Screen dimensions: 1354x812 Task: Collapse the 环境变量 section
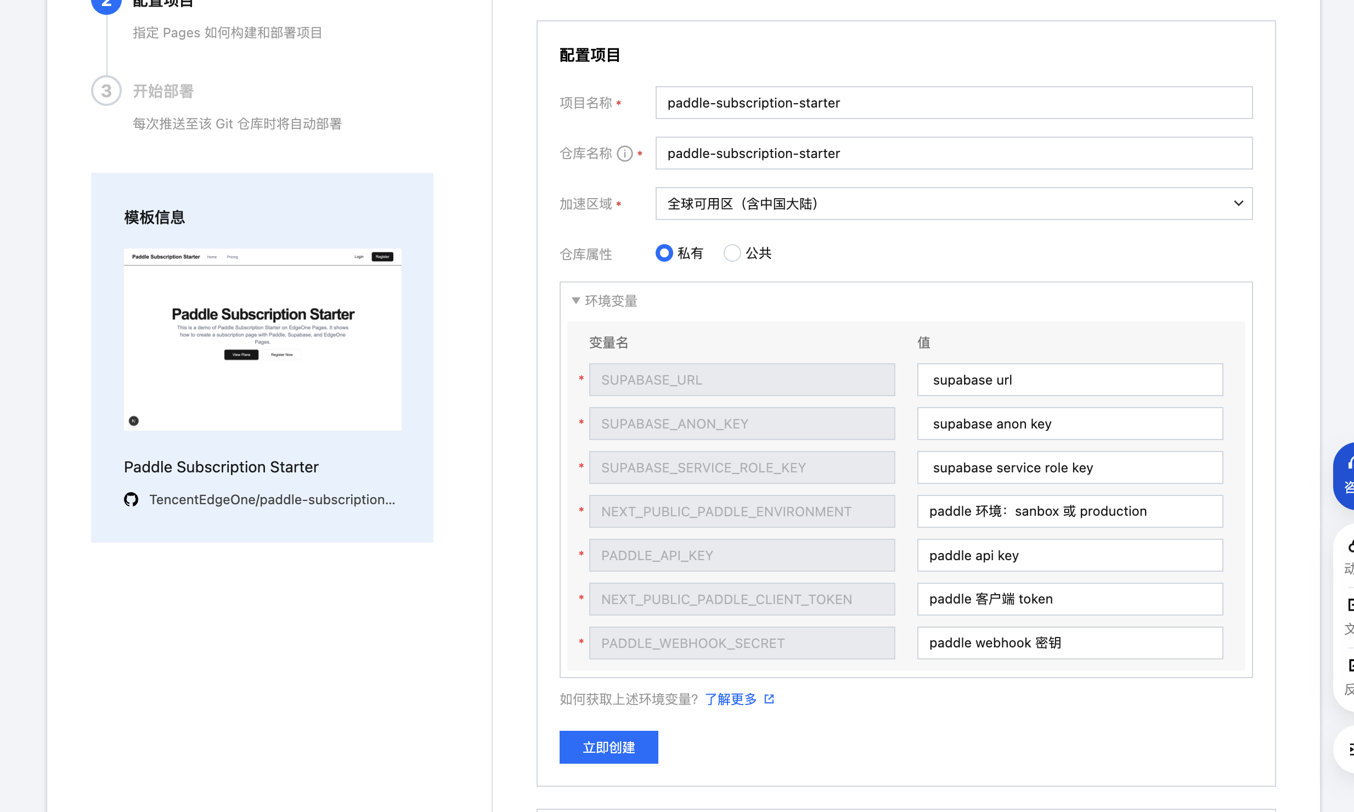tap(576, 301)
